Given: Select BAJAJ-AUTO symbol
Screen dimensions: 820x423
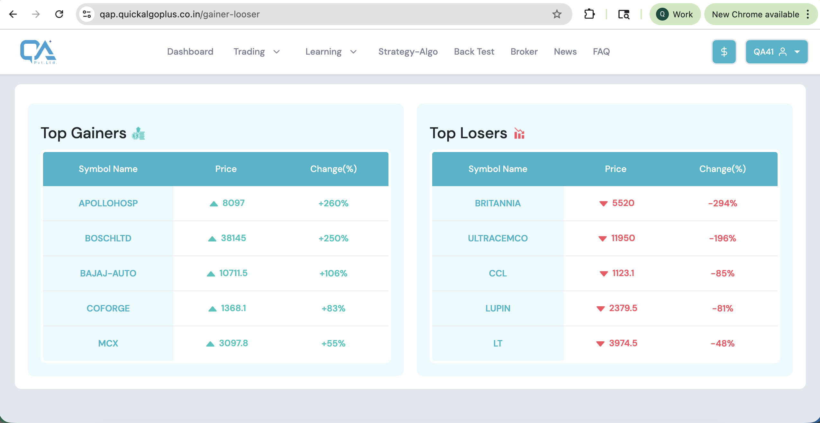Looking at the screenshot, I should click(108, 273).
